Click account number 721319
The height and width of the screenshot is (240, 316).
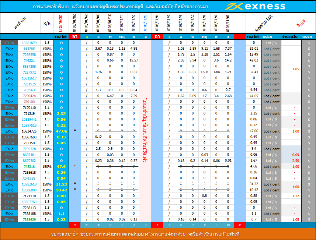[29, 114]
